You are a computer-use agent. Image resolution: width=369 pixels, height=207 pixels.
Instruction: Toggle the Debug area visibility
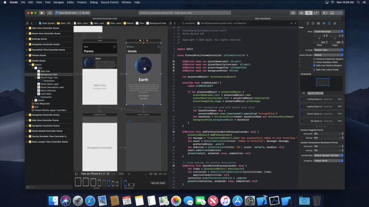pyautogui.click(x=332, y=13)
